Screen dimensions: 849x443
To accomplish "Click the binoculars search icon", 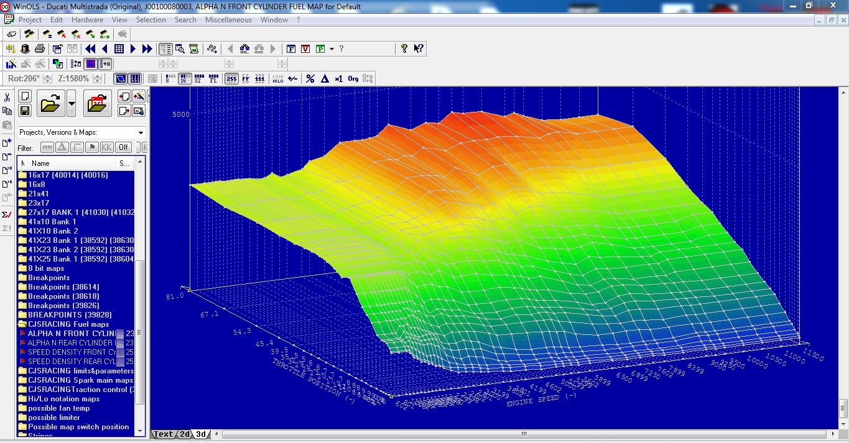I will pos(244,48).
